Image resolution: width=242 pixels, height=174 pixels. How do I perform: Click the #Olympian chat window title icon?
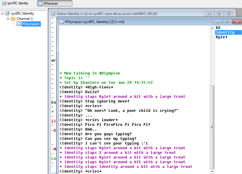(62, 22)
